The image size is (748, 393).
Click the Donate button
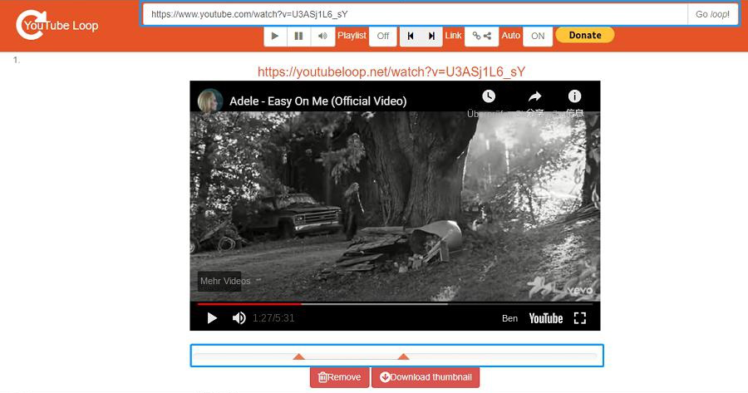click(x=585, y=35)
